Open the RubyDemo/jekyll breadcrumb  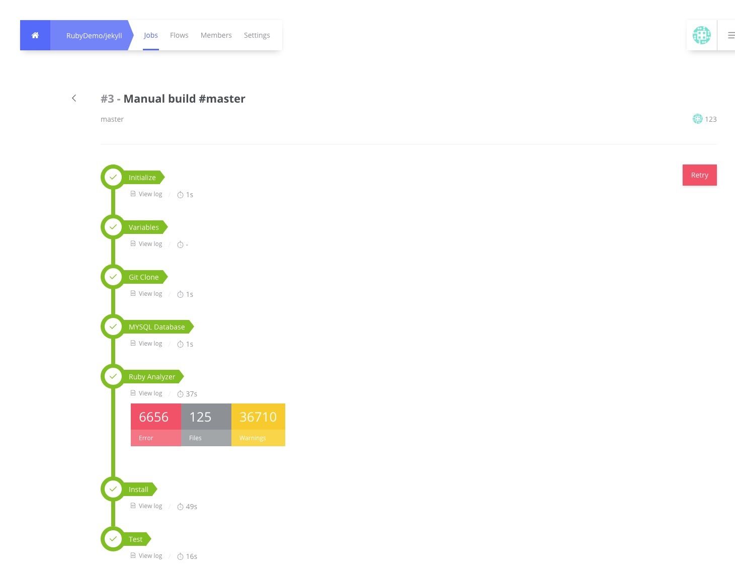(x=94, y=35)
